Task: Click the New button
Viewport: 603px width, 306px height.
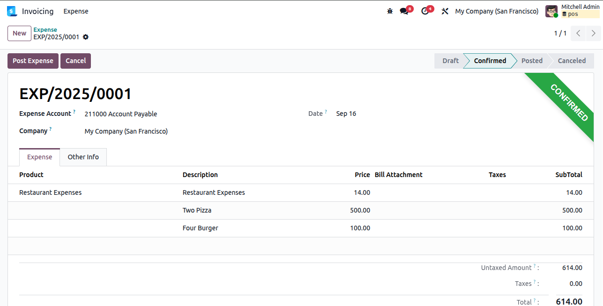Action: [19, 33]
